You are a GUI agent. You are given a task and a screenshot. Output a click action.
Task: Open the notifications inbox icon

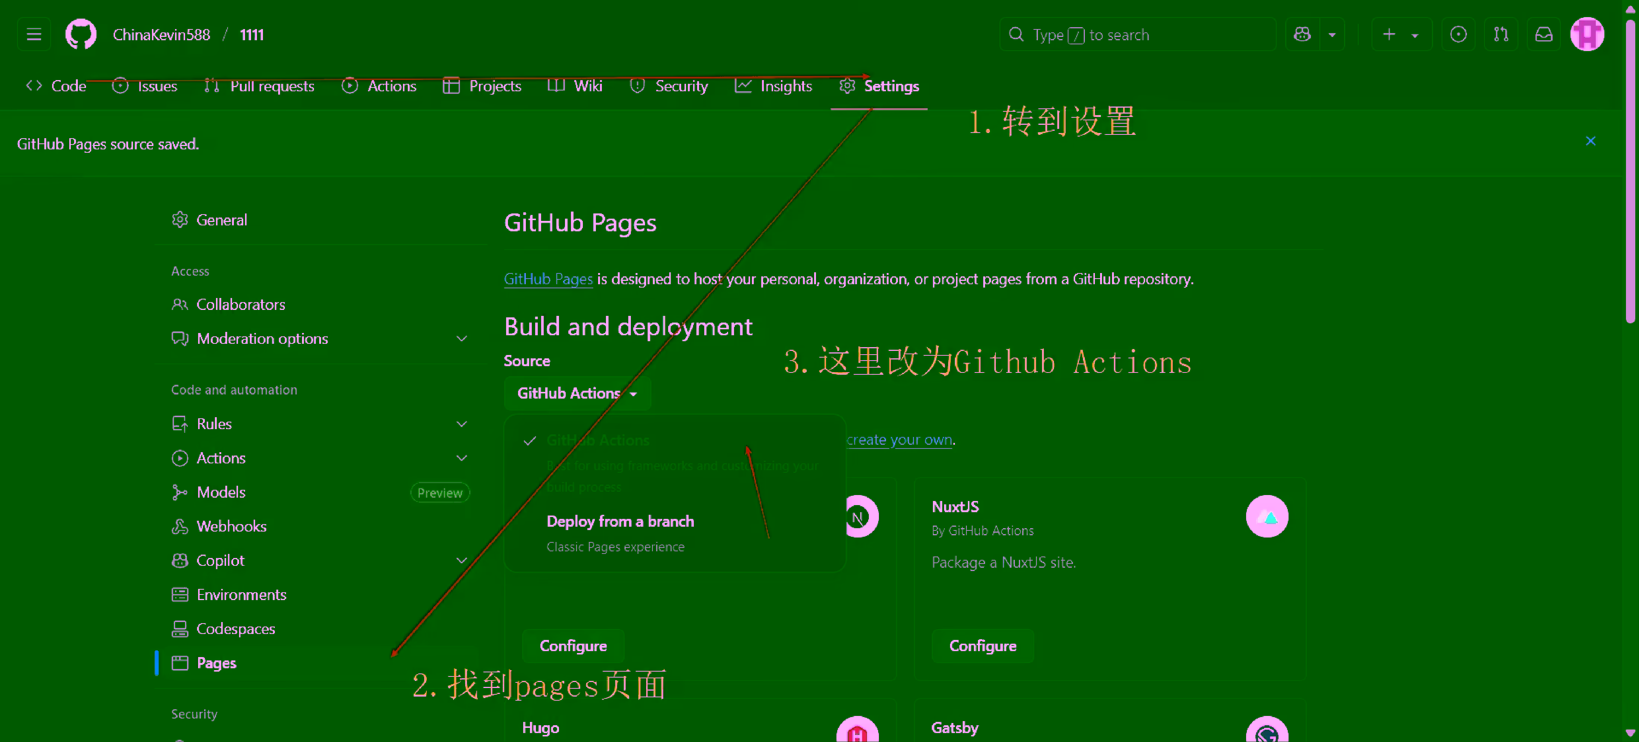(x=1544, y=34)
